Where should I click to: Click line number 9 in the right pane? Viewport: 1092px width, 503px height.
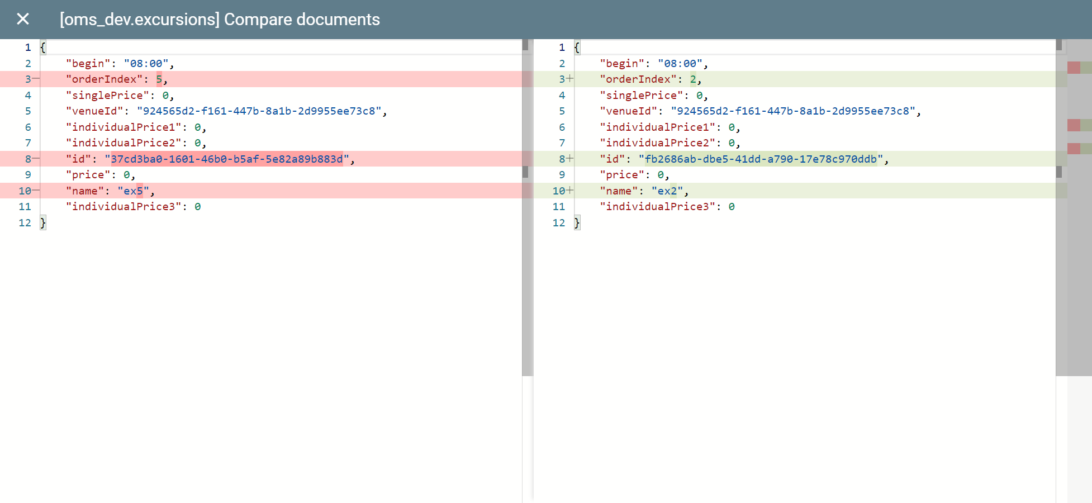tap(562, 174)
